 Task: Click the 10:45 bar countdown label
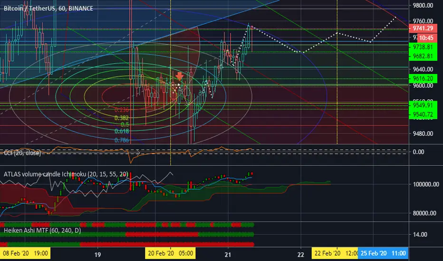tap(427, 38)
